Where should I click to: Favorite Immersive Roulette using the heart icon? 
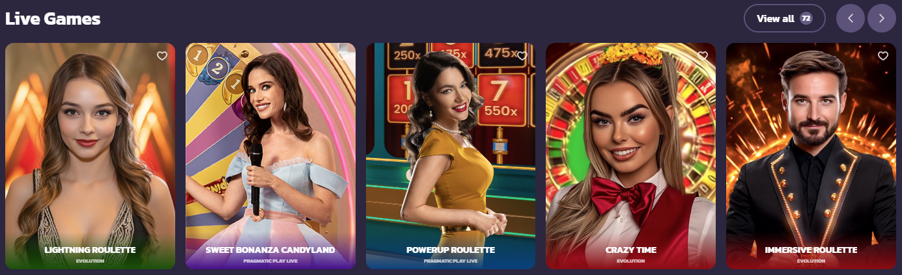point(883,56)
